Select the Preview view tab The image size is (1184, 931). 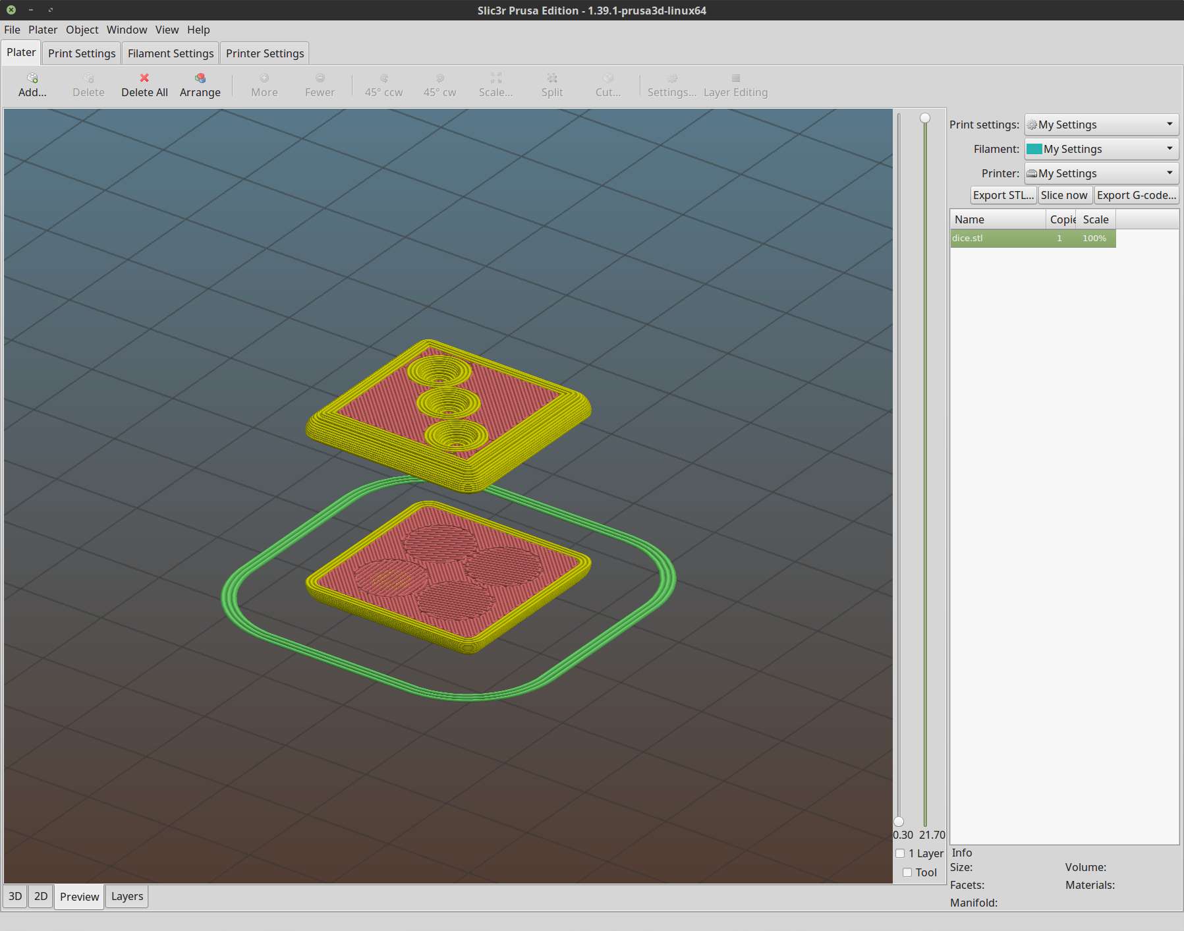click(x=79, y=897)
